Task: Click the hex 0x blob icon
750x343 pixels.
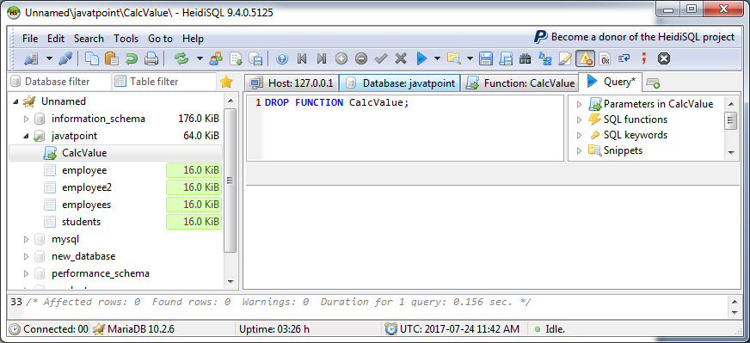Action: click(x=605, y=58)
